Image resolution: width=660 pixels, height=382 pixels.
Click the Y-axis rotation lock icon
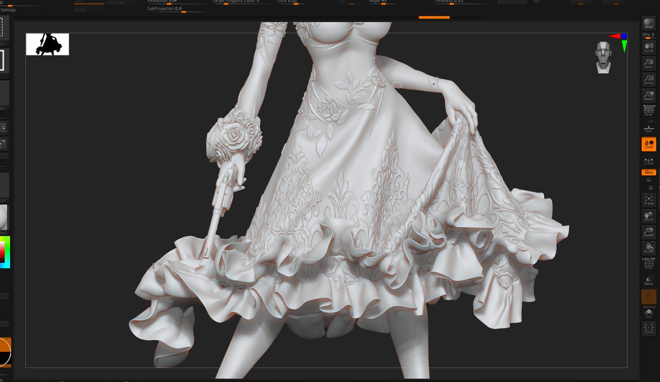(x=648, y=179)
